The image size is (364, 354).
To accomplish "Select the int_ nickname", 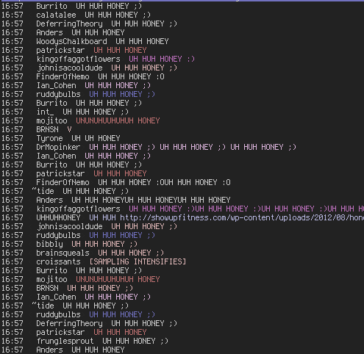I will (45, 112).
